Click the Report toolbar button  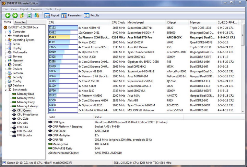[x=52, y=15]
